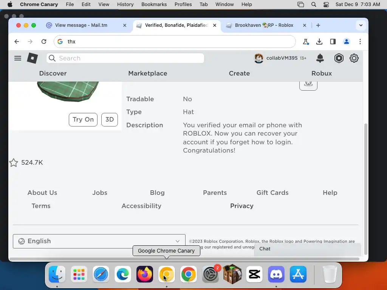Launch Safari from the dock

tap(101, 274)
